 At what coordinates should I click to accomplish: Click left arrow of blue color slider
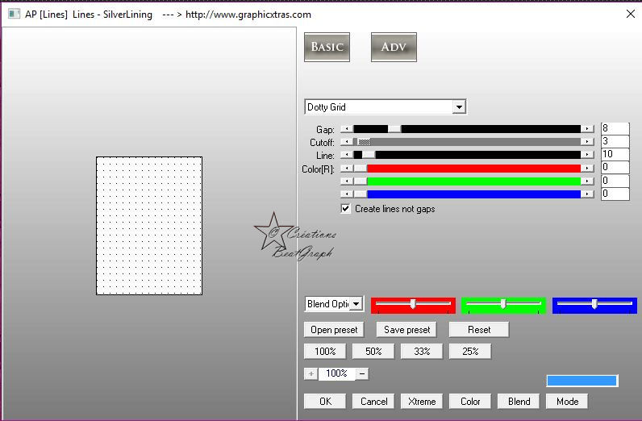347,194
